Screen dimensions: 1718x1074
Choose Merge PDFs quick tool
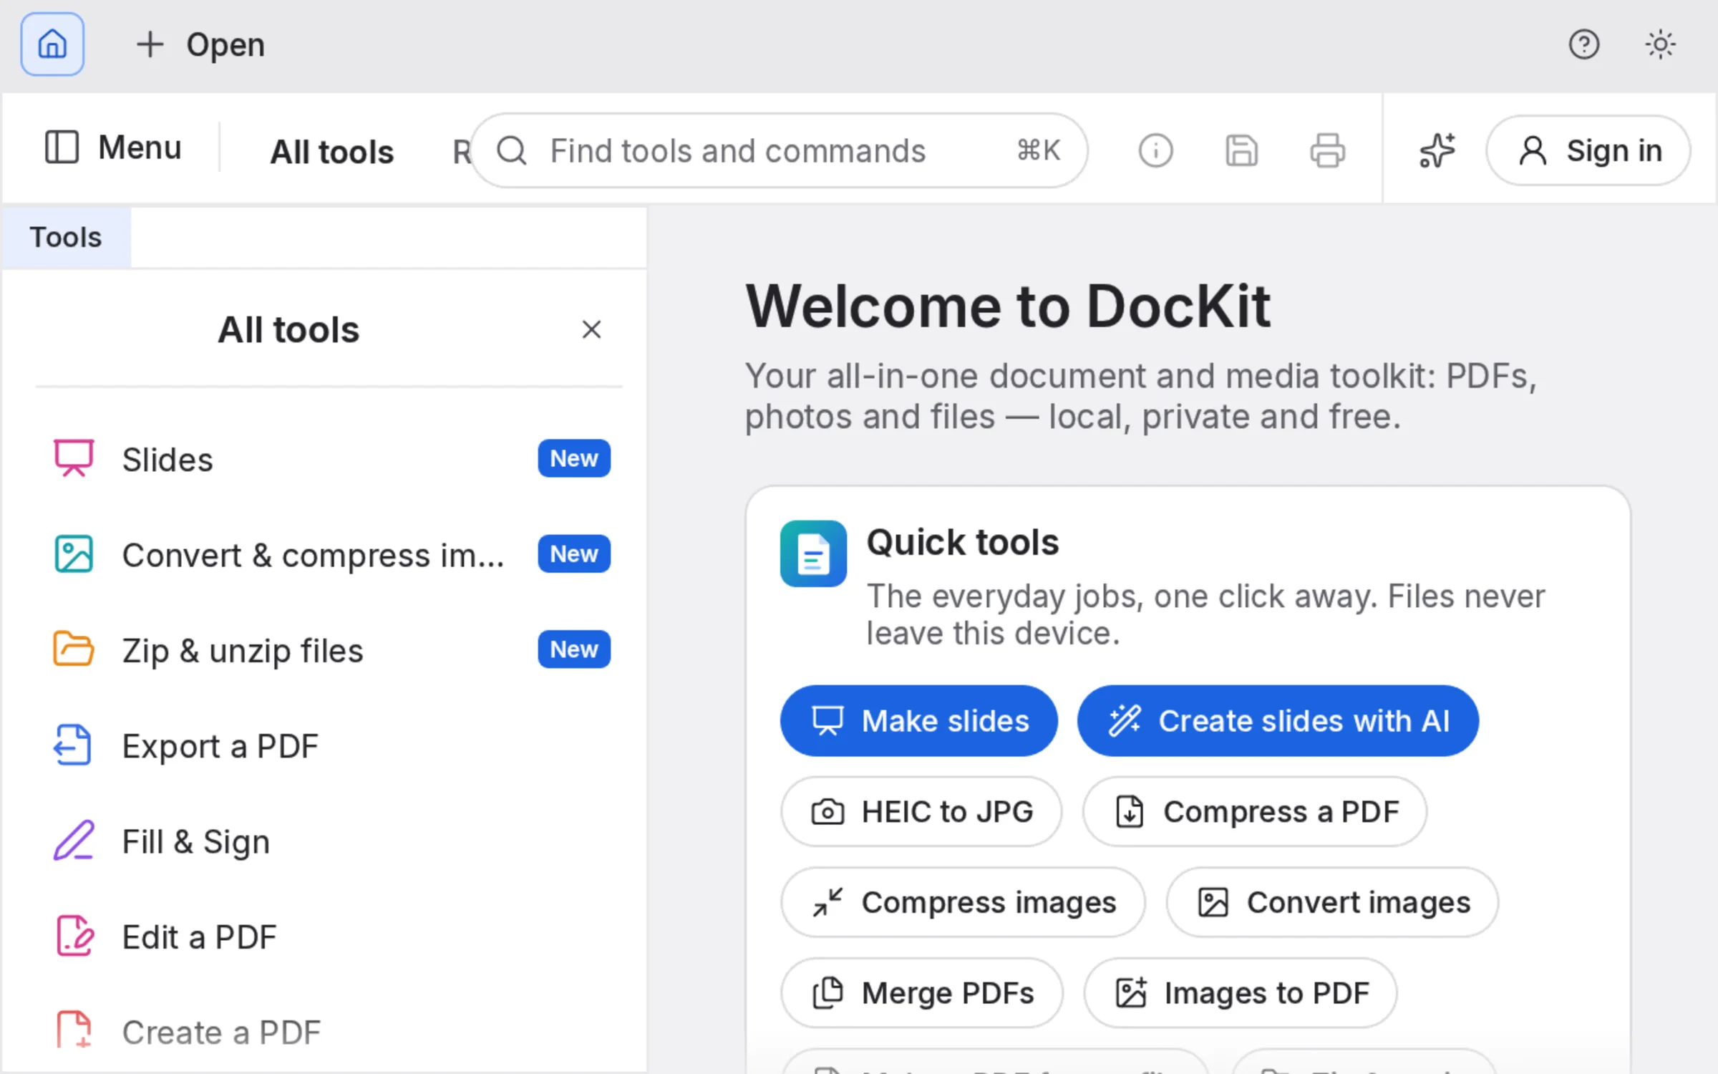922,994
